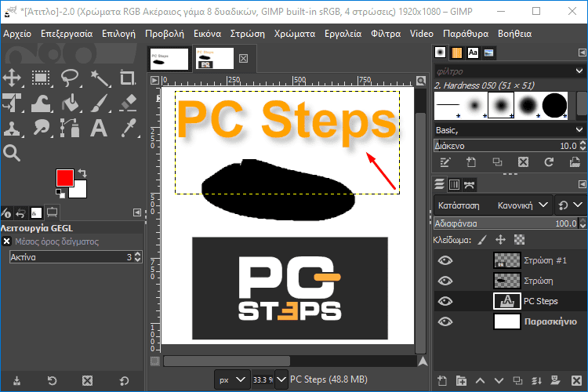
Task: Select the Crop tool
Action: tap(128, 78)
